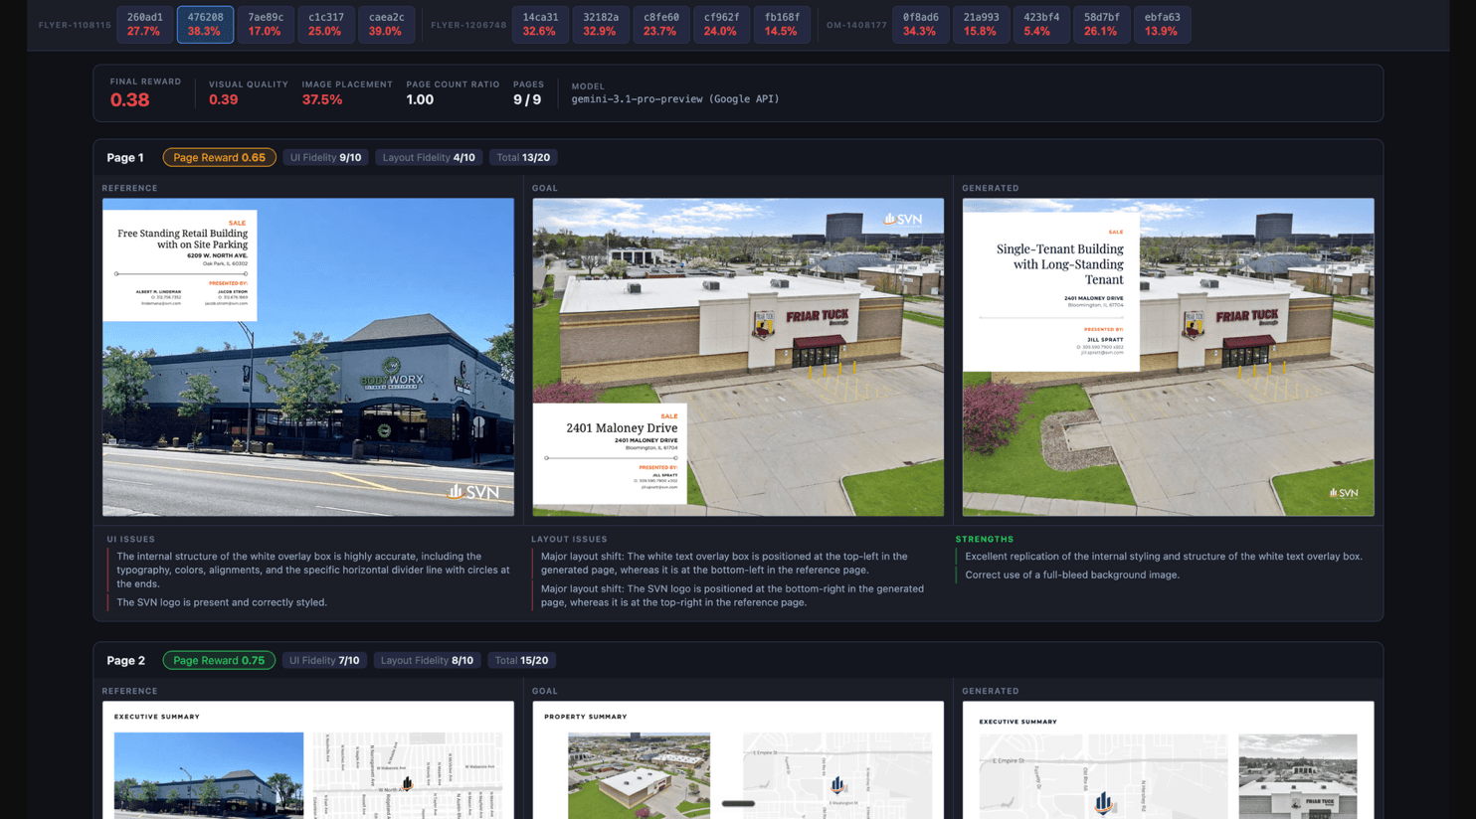Click the UI Issues section heading
This screenshot has height=819, width=1476.
[x=131, y=539]
